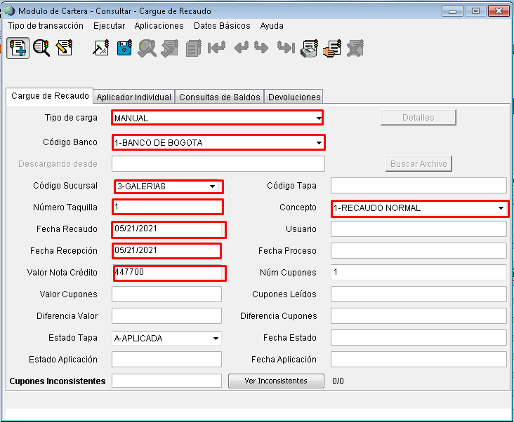
Task: Open the Consultas de Saldos tab
Action: (x=219, y=97)
